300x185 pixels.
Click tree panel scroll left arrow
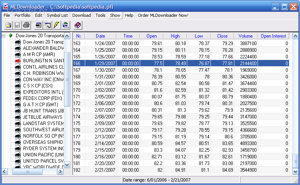point(5,171)
